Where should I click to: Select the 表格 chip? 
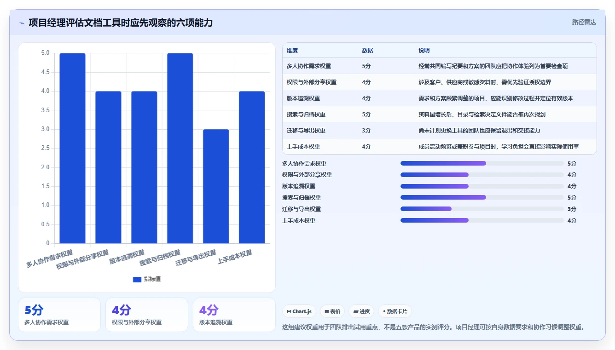pyautogui.click(x=332, y=311)
